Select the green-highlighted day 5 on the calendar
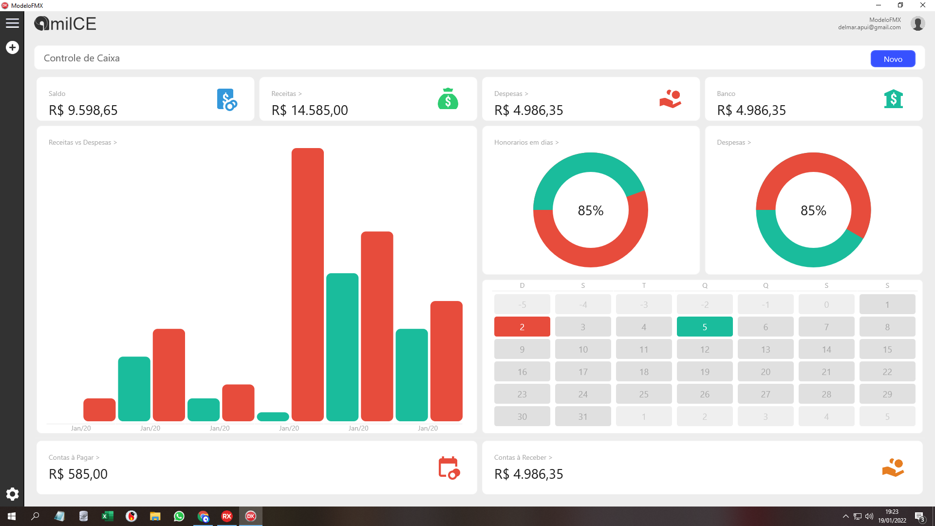The image size is (935, 526). click(704, 326)
